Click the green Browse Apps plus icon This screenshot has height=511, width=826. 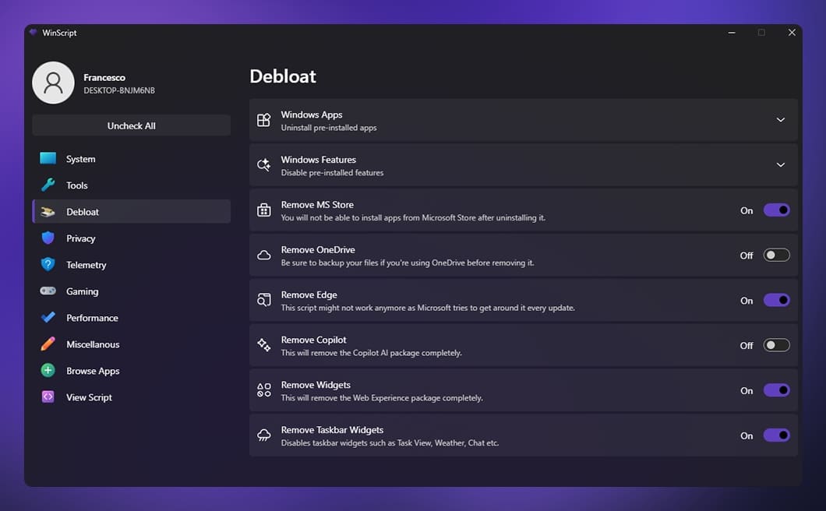(48, 370)
